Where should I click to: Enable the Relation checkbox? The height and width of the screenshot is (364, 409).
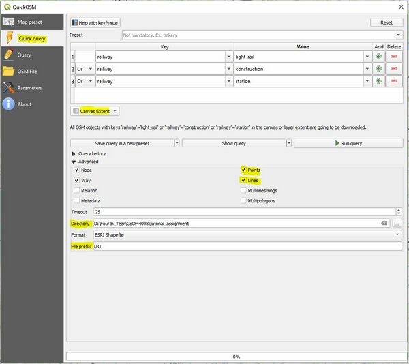pos(76,191)
